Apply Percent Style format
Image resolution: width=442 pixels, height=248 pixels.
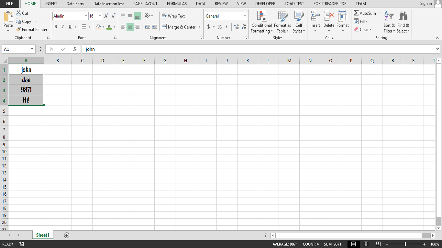pos(220,27)
